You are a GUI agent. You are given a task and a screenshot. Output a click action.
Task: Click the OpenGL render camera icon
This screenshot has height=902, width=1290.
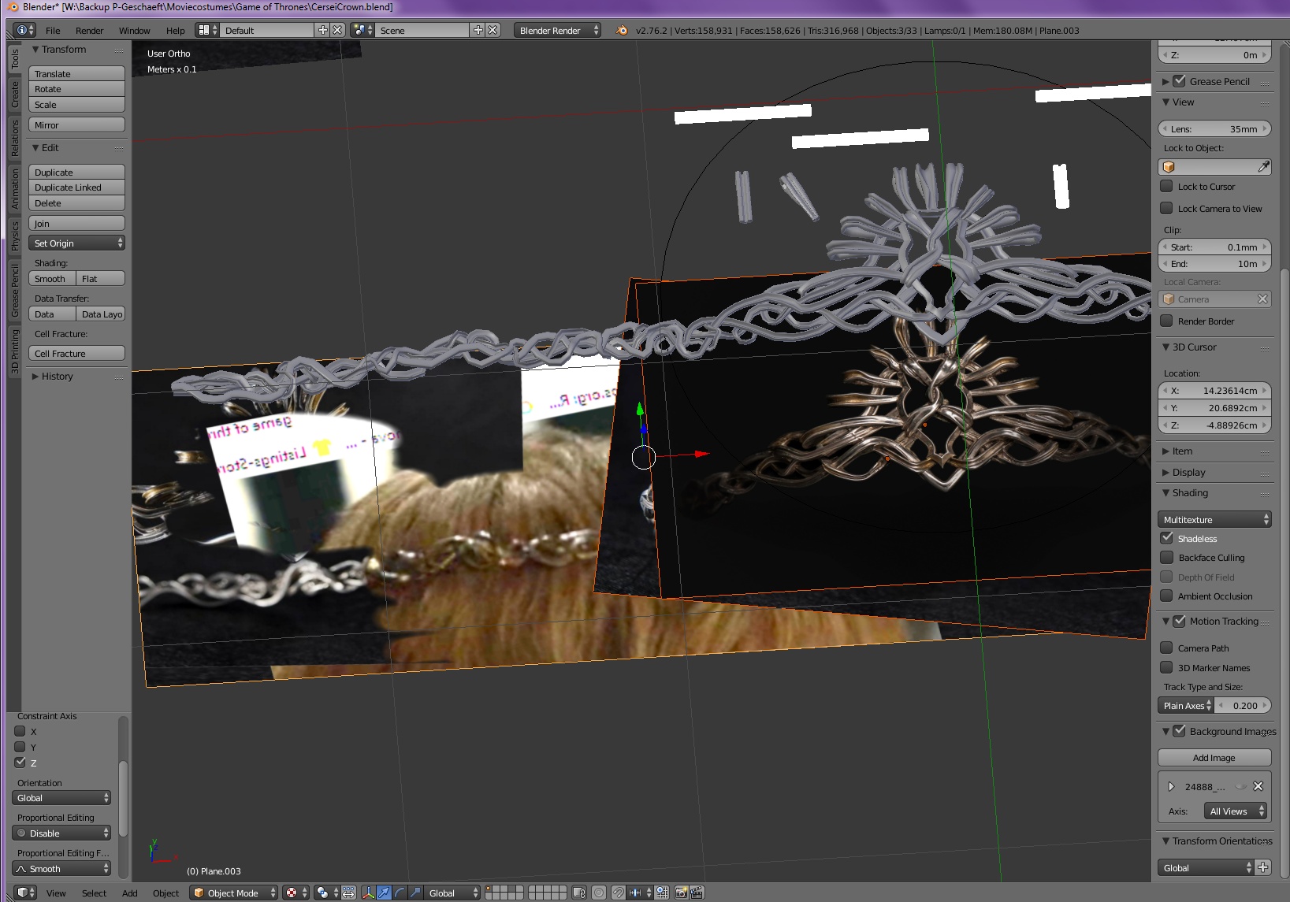[x=681, y=893]
